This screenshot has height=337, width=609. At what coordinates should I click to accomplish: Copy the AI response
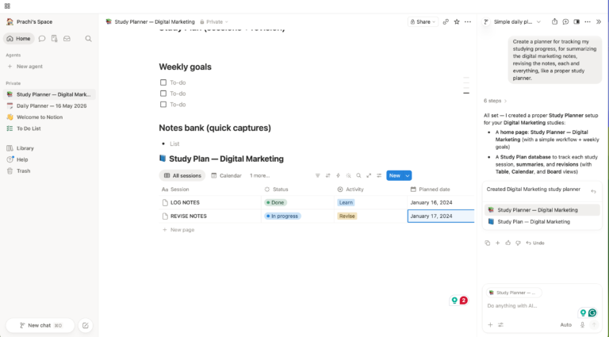click(488, 243)
